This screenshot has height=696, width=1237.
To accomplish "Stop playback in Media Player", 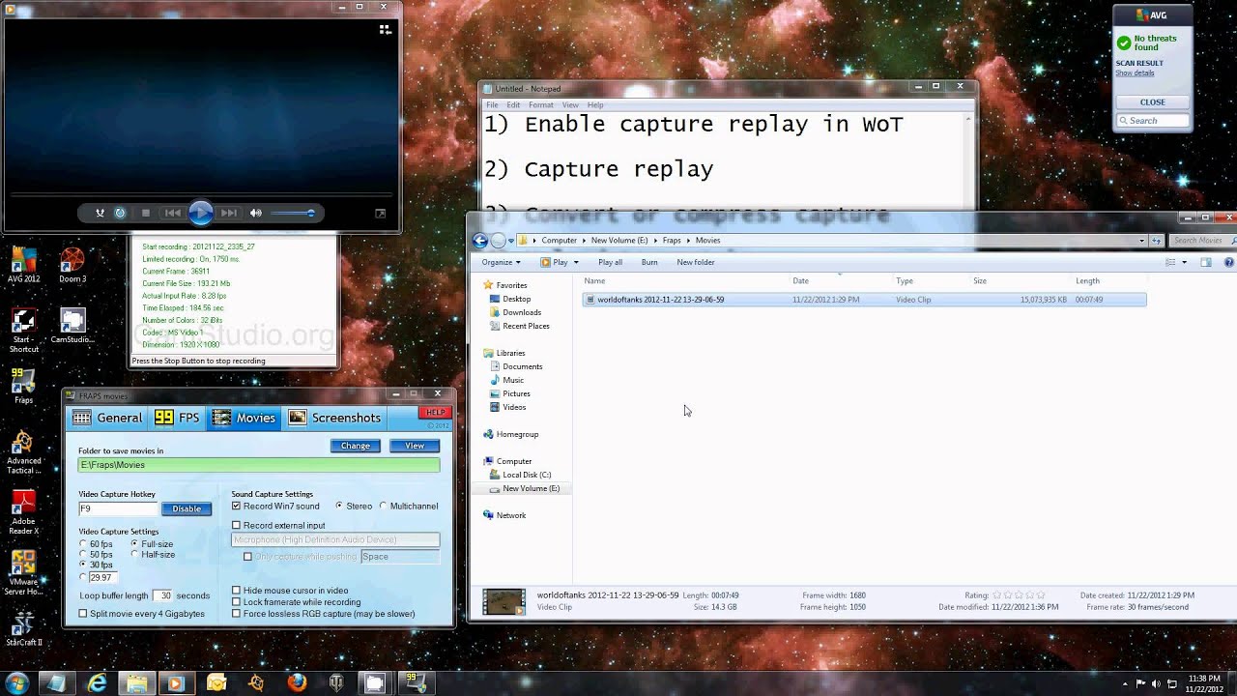I will coord(146,213).
